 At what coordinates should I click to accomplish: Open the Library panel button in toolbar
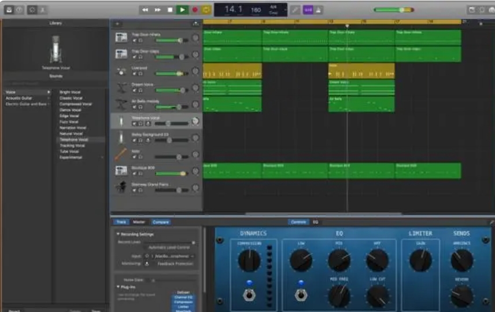(9, 10)
